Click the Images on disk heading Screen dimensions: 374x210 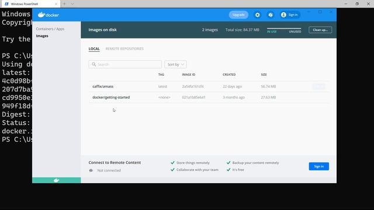click(x=103, y=30)
